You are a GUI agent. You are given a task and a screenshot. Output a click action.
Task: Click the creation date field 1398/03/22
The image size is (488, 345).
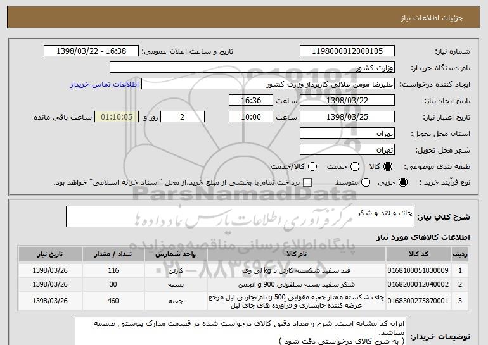[x=347, y=101]
